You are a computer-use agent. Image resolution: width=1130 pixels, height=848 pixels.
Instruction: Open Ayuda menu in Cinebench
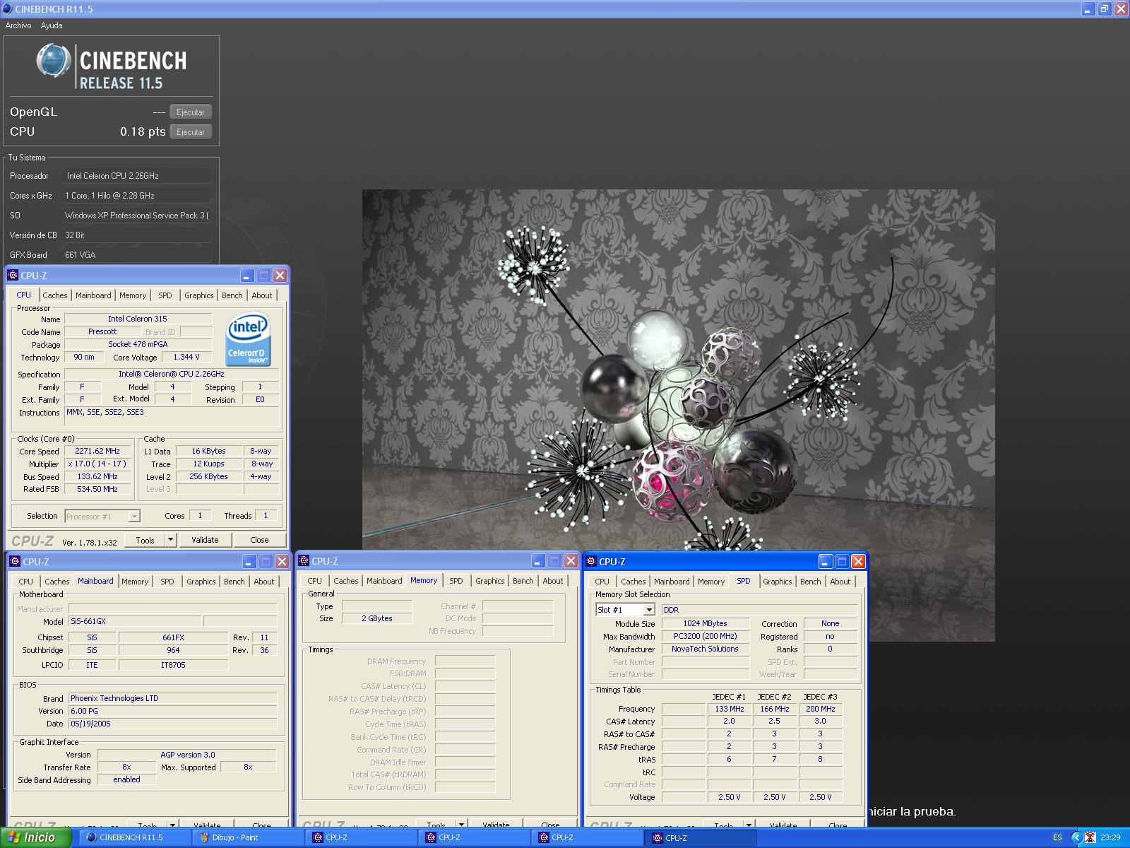pyautogui.click(x=52, y=25)
